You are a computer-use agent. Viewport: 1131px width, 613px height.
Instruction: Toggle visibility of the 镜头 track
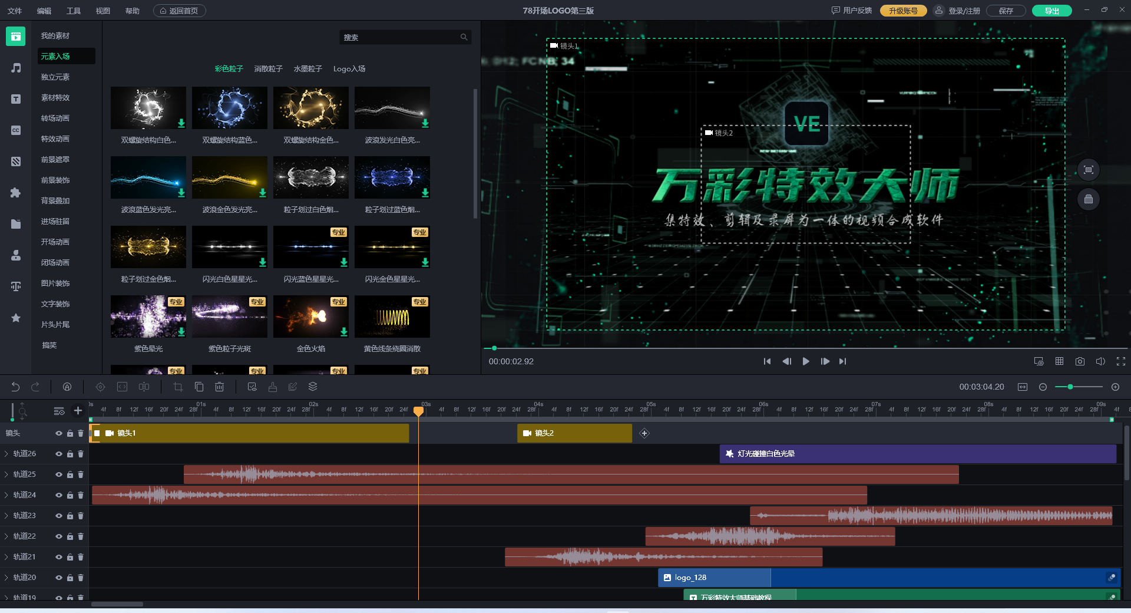(x=59, y=433)
